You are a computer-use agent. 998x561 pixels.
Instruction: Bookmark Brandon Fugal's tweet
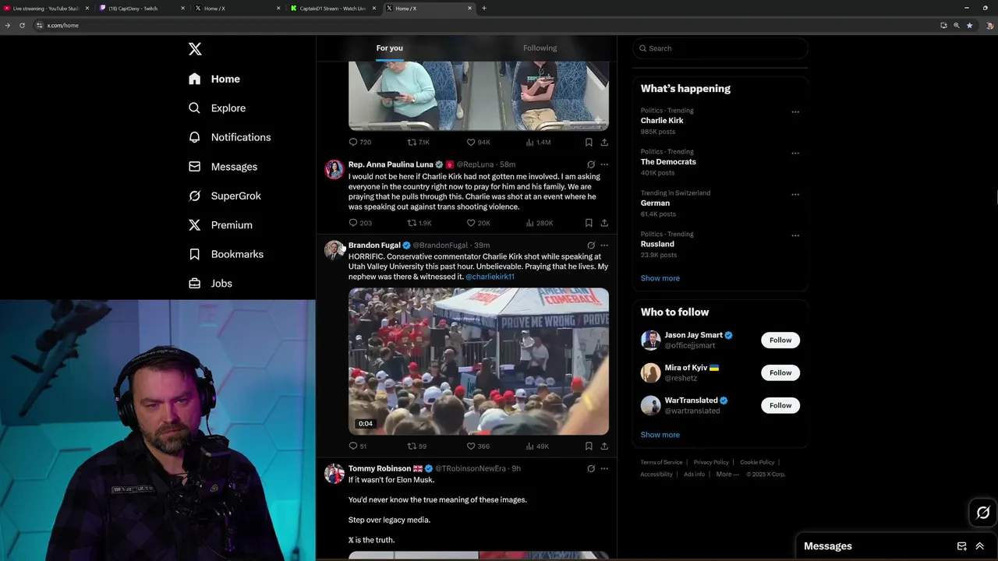(x=589, y=446)
